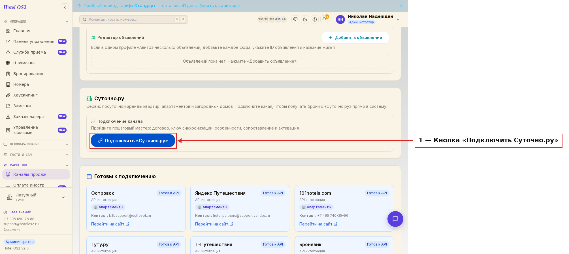
Task: Click 101hotels.com Апартаменты tag
Action: point(316,207)
